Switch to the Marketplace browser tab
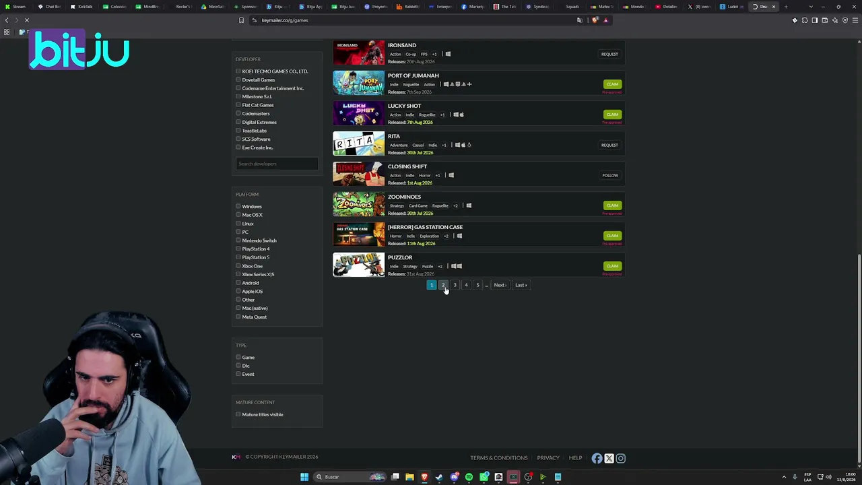Image resolution: width=862 pixels, height=485 pixels. 473,7
